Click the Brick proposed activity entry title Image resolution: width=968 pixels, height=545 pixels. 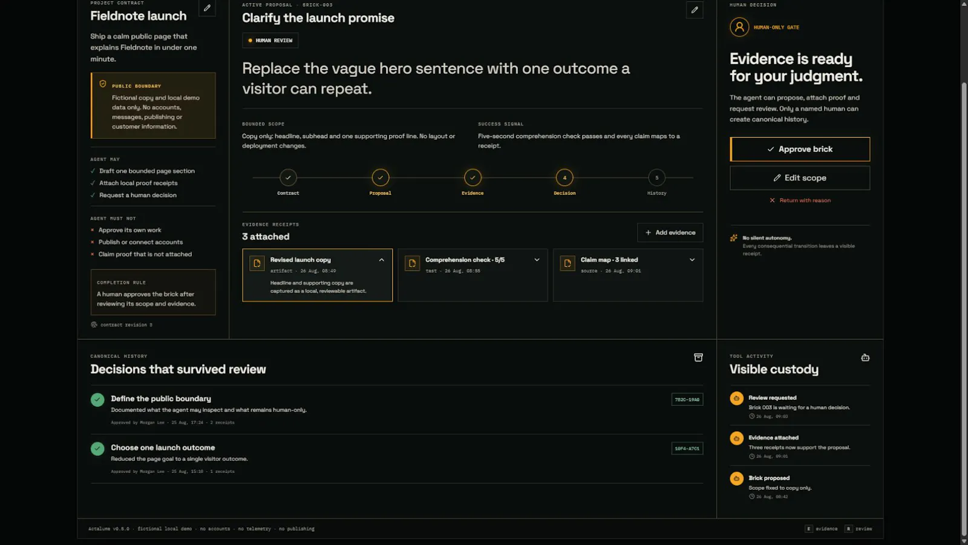(769, 478)
